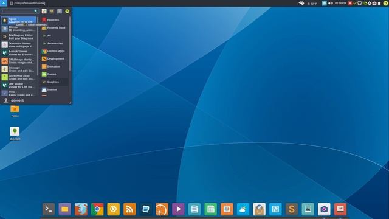Click the clock in the top panel
The image size is (389, 219).
click(x=340, y=3)
